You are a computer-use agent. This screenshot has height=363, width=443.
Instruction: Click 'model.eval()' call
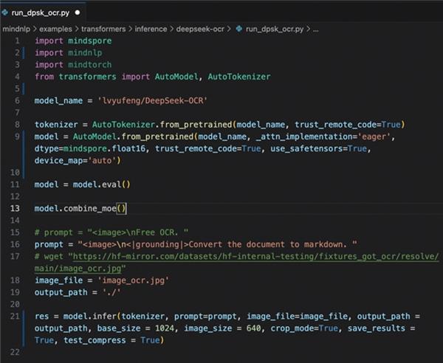[102, 184]
